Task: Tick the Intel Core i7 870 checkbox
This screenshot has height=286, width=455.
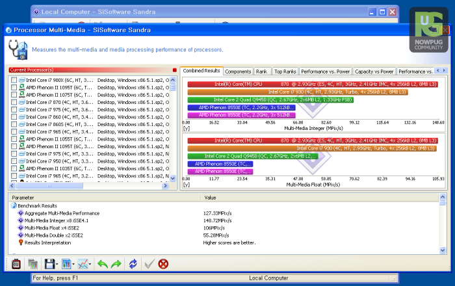Action: point(14,102)
